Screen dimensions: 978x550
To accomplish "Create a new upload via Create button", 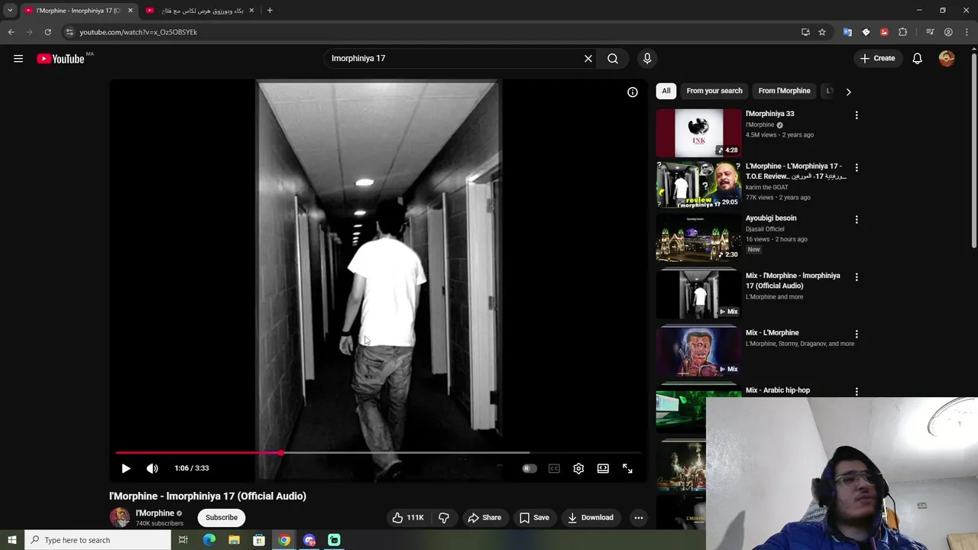I will 877,59.
